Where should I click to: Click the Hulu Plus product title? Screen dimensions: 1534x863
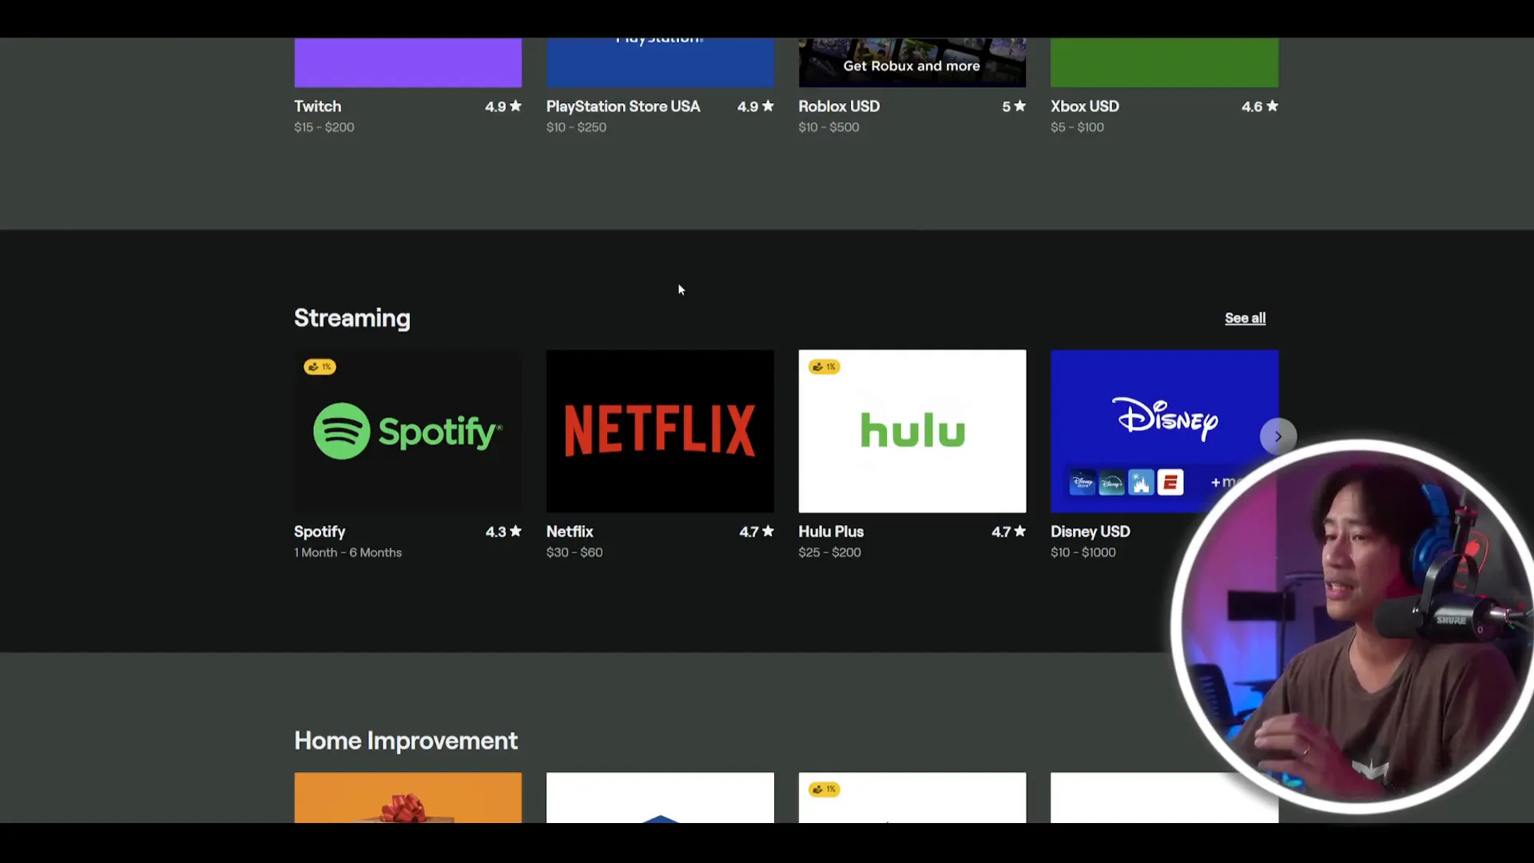[x=831, y=531]
